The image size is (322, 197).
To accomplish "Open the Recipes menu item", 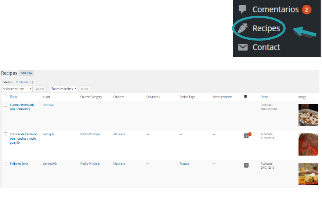I will 266,28.
